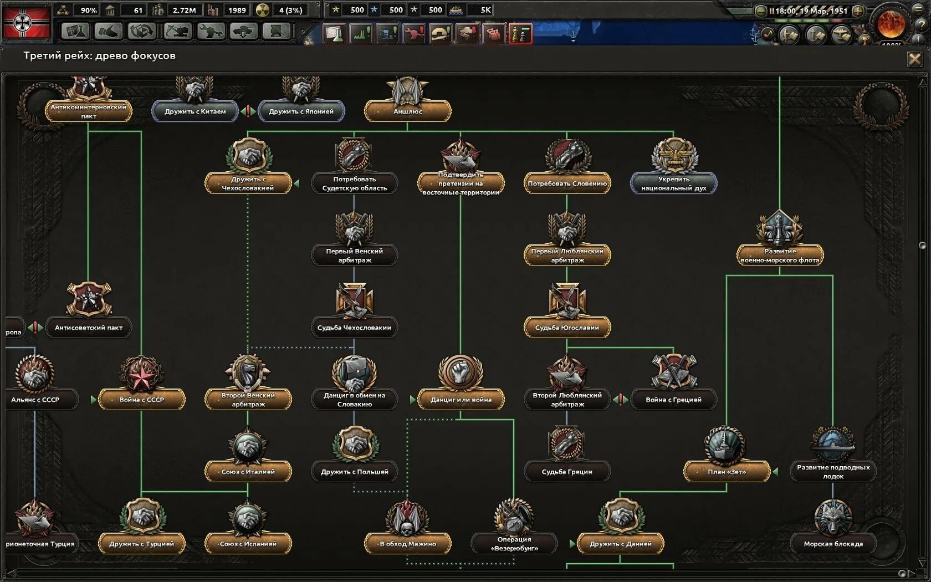Click «Укрепить национальный дух» focus
The width and height of the screenshot is (931, 582).
674,183
